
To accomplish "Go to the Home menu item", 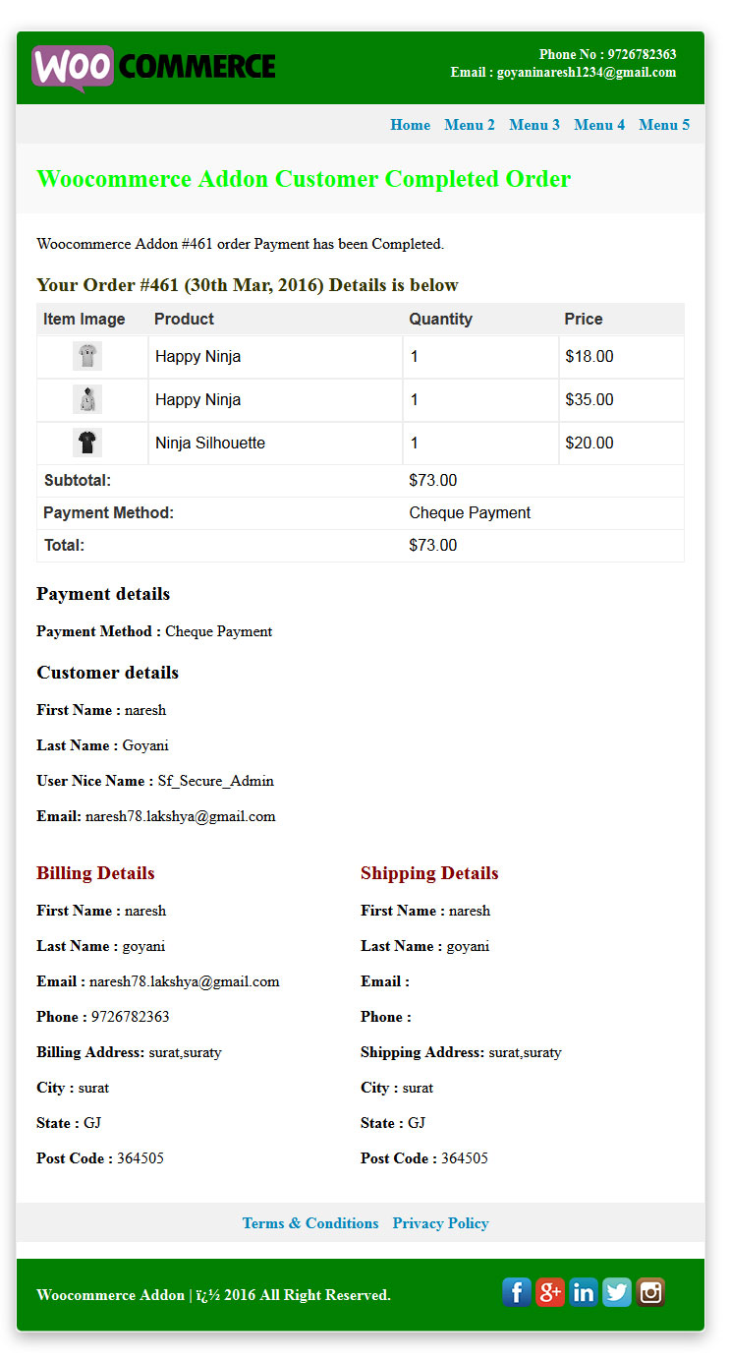I will tap(411, 125).
